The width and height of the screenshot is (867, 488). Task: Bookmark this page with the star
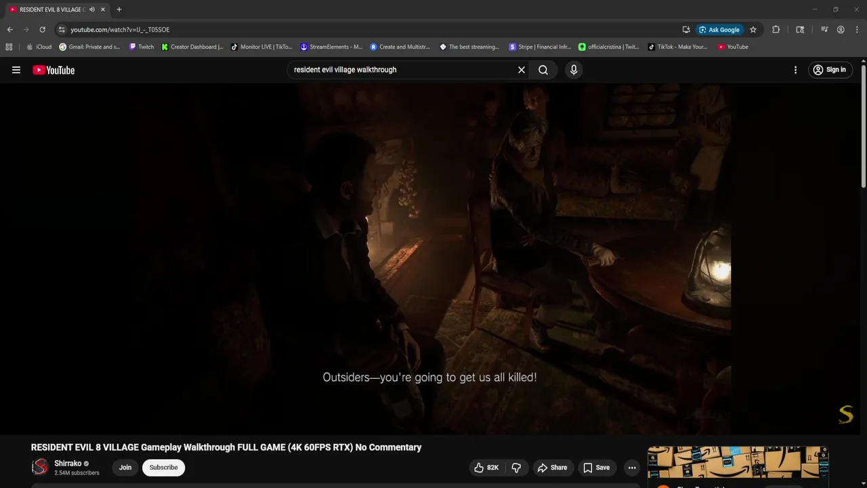pos(753,30)
